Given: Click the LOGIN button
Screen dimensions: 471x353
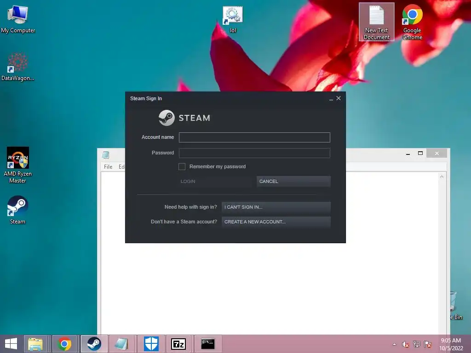Looking at the screenshot, I should (215, 181).
